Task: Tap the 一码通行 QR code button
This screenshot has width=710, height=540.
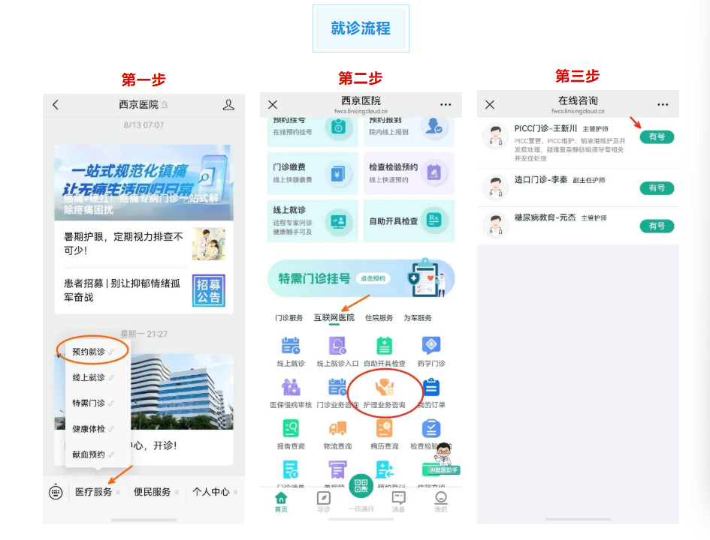Action: click(x=361, y=487)
